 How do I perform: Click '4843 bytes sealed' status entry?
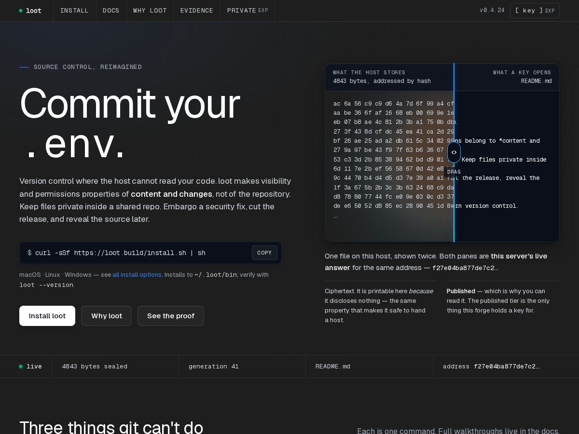(95, 366)
